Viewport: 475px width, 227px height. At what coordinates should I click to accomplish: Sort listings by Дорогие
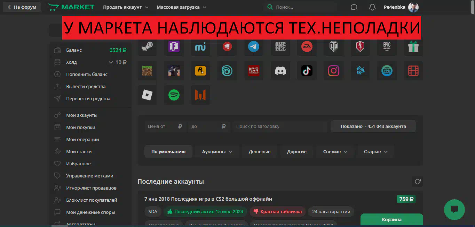(297, 151)
